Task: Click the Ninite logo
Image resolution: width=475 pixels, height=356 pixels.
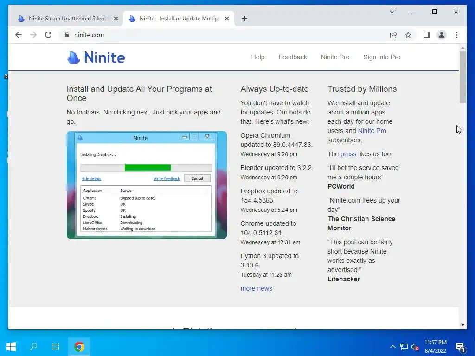Action: pos(96,57)
